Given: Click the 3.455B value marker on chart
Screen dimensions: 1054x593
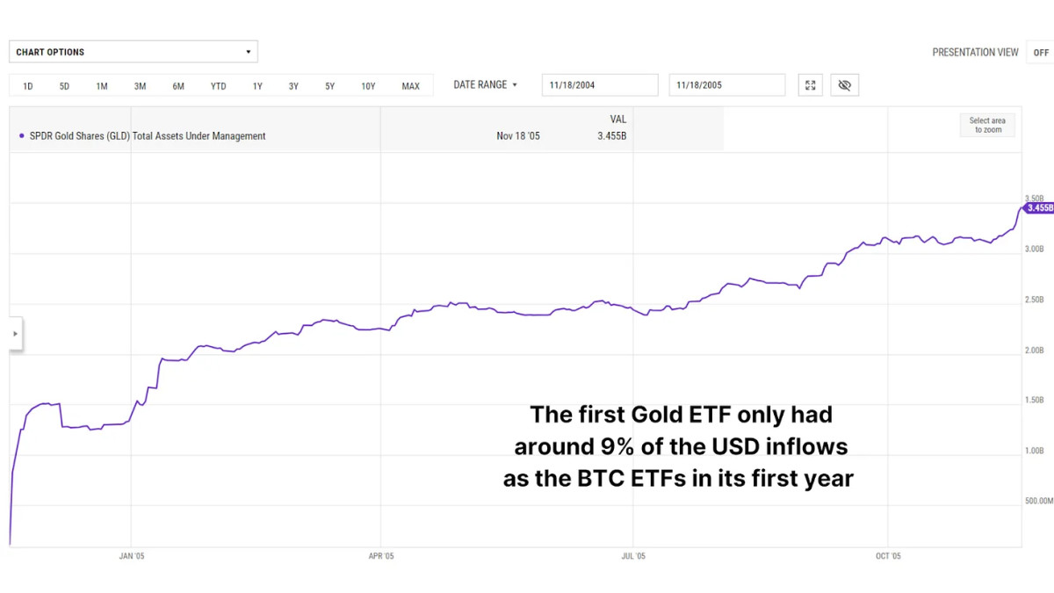Looking at the screenshot, I should click(1039, 208).
